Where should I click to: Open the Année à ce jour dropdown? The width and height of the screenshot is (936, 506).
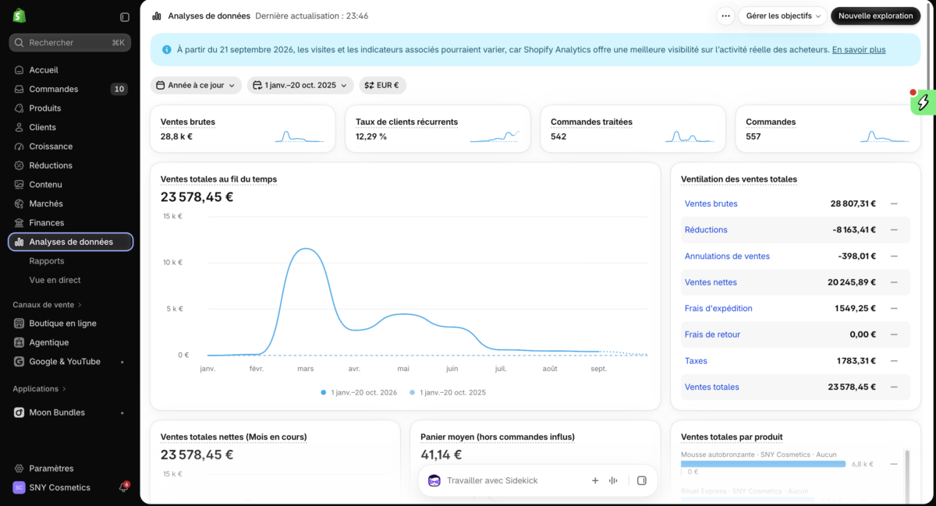pyautogui.click(x=196, y=85)
